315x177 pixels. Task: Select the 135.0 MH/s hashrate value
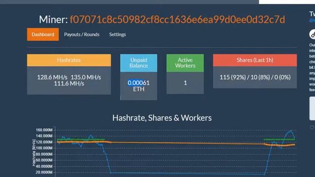[x=86, y=77]
